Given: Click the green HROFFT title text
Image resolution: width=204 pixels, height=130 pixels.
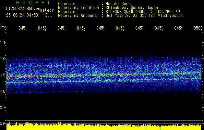Looking at the screenshot, I should pyautogui.click(x=33, y=3).
